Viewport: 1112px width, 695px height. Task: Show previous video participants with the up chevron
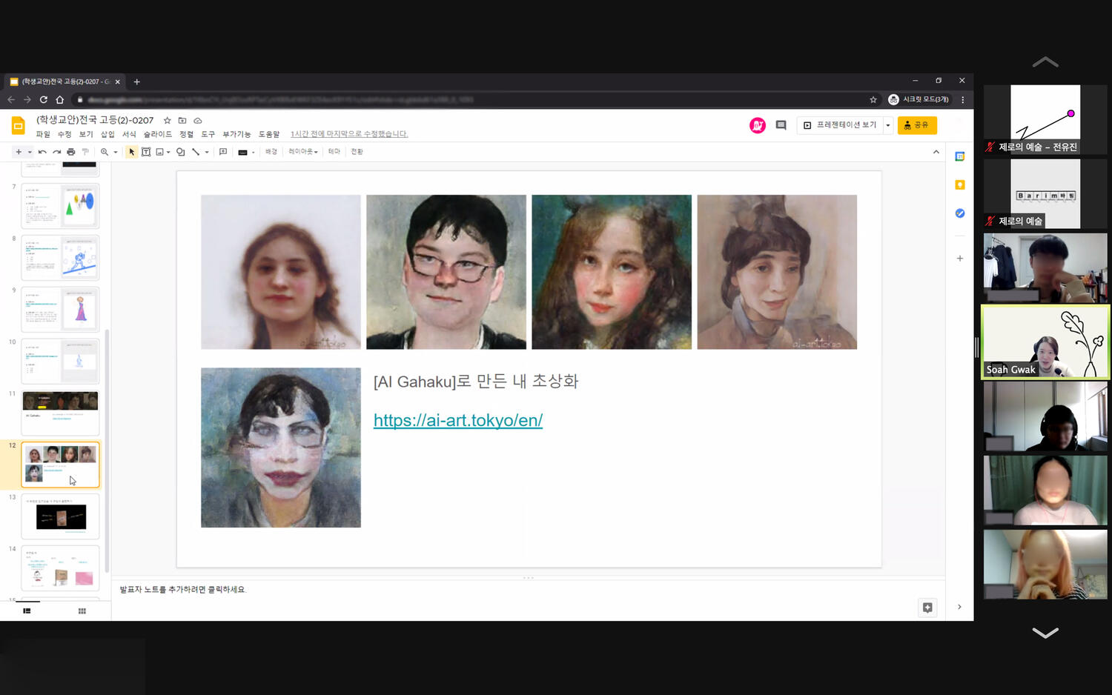[x=1045, y=62]
